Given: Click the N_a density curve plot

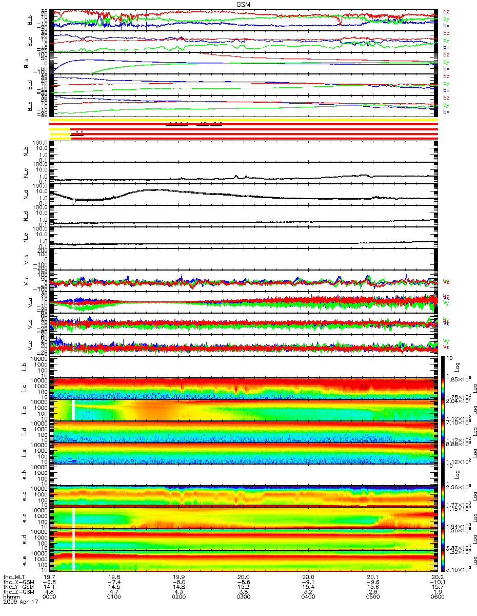Looking at the screenshot, I should coord(244,195).
